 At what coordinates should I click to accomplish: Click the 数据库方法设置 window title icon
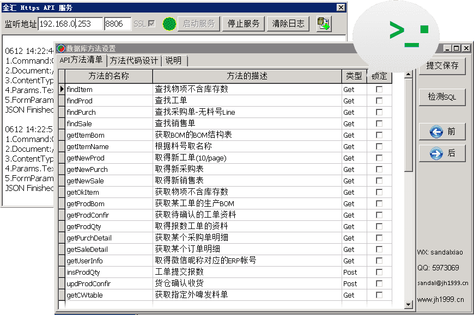[x=61, y=49]
